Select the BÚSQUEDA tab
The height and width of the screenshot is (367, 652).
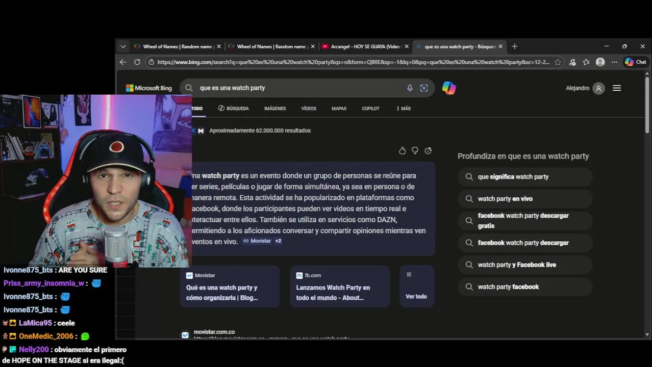pyautogui.click(x=233, y=109)
